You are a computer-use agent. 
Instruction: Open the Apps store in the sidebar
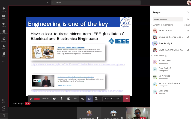click(x=4, y=101)
